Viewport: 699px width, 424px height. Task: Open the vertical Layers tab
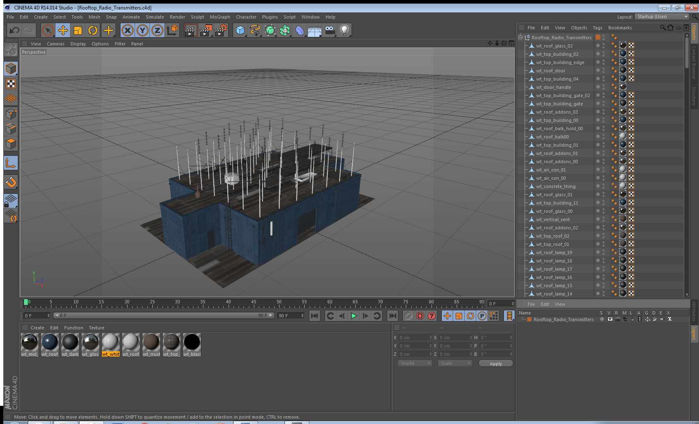pos(694,334)
